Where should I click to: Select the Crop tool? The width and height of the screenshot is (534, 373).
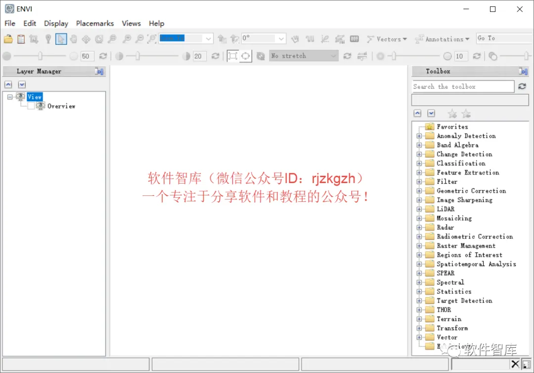tap(34, 39)
